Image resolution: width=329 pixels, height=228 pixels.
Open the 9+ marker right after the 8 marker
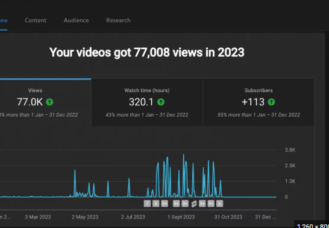point(164,204)
